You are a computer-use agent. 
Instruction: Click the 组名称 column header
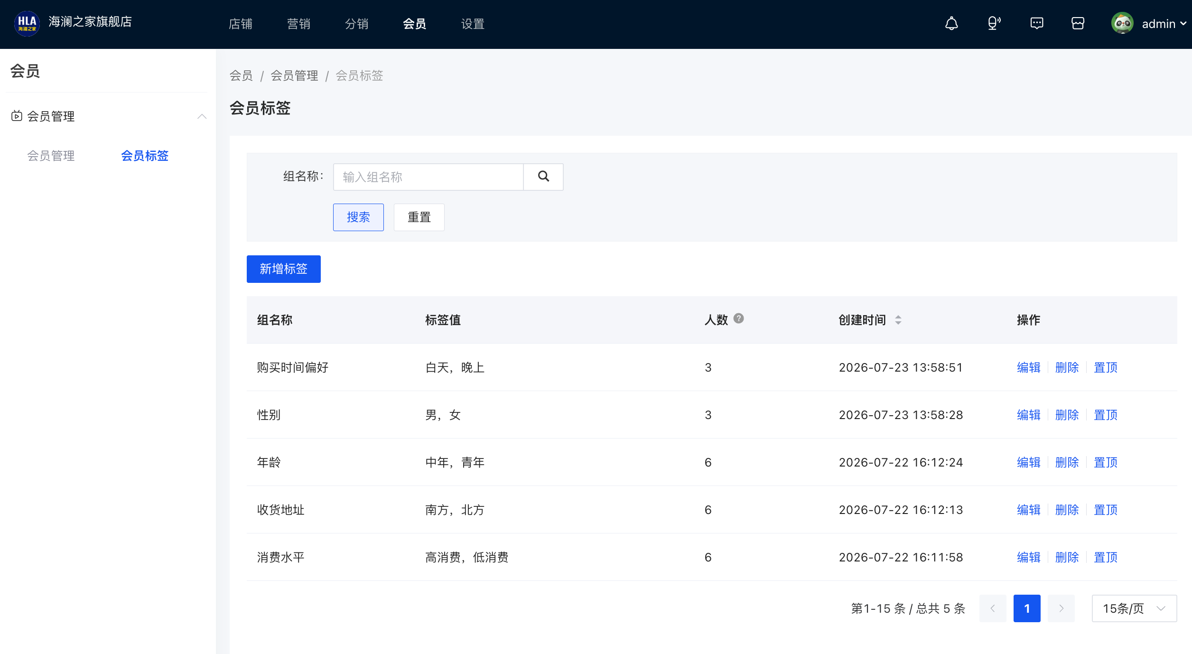click(275, 320)
